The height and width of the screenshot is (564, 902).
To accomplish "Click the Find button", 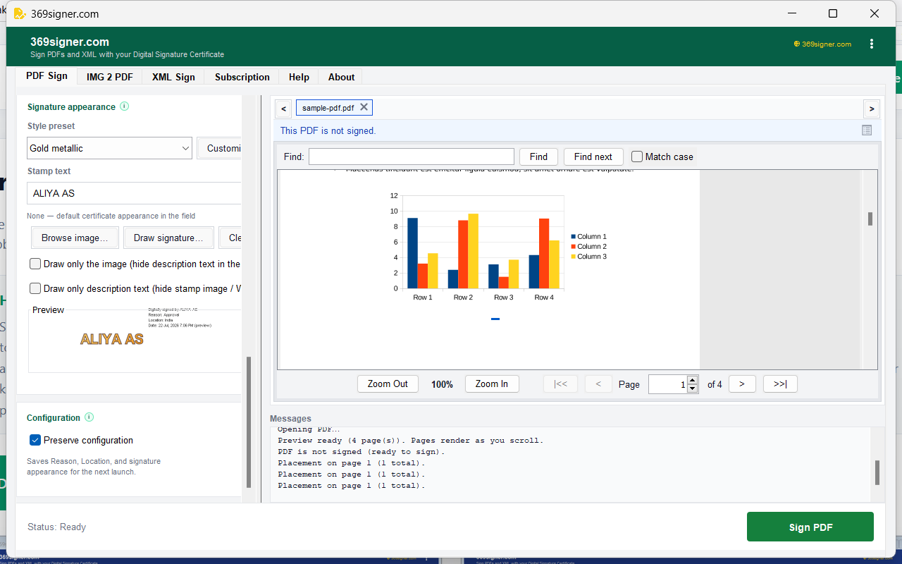I will click(x=538, y=157).
